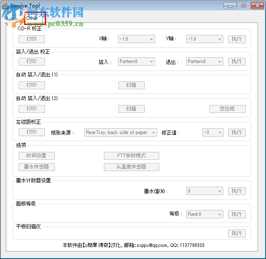Click the 头温度传感器 button
Image resolution: width=266 pixels, height=259 pixels.
point(131,167)
